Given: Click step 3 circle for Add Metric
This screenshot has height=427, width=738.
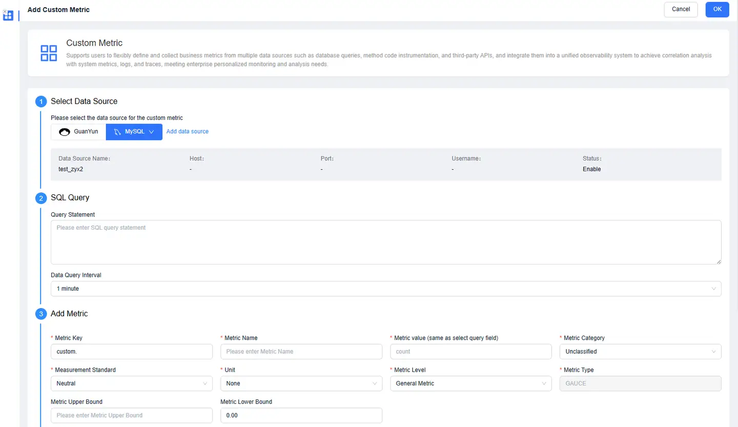Looking at the screenshot, I should 41,314.
